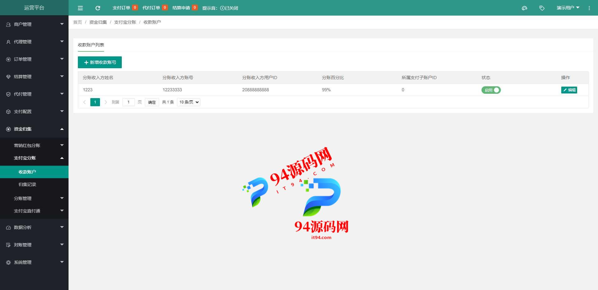Click the tag icon in header
This screenshot has width=598, height=290.
click(542, 8)
